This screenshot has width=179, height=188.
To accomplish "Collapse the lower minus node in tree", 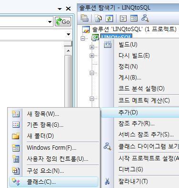I will click(x=92, y=99).
